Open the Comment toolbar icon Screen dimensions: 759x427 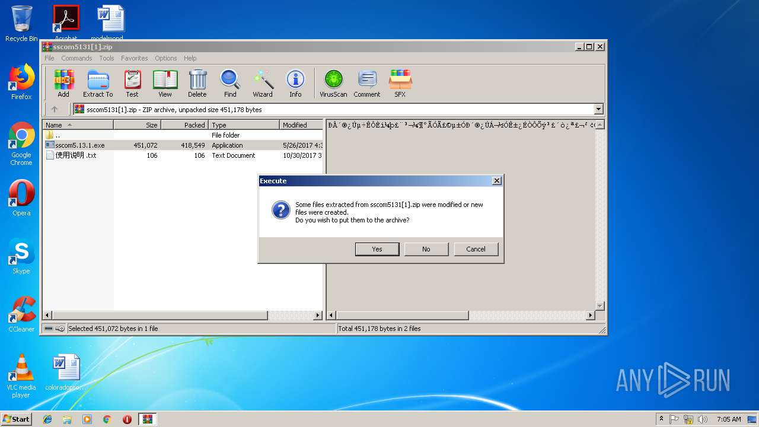click(x=367, y=84)
